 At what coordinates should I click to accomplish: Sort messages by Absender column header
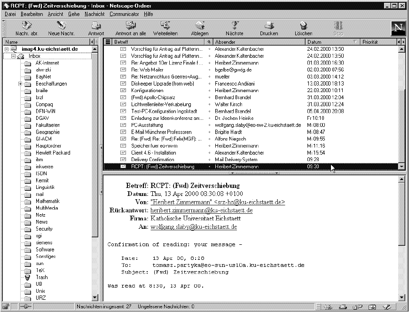point(259,42)
